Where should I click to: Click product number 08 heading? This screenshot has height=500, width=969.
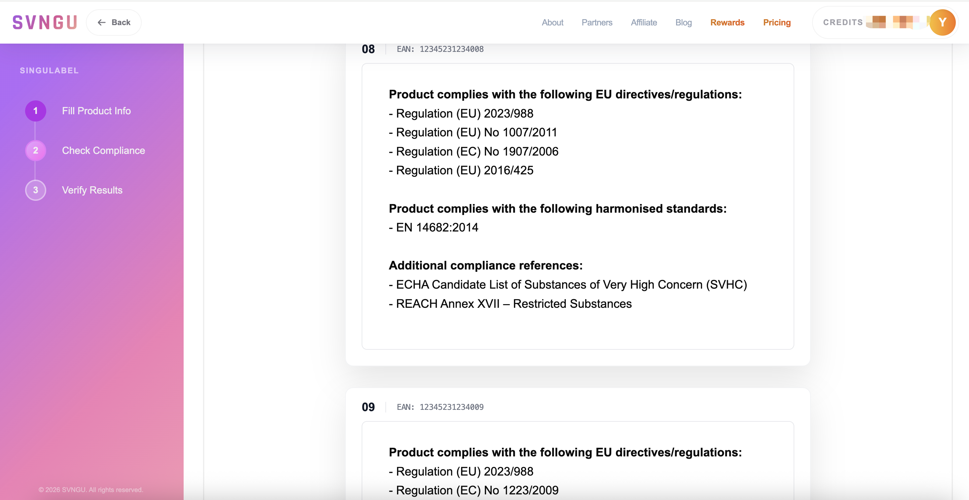coord(368,49)
